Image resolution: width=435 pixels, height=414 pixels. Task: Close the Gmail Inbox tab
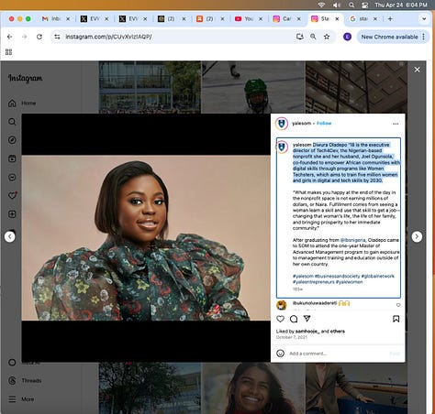[x=68, y=19]
